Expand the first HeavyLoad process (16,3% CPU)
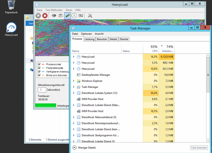 74,57
